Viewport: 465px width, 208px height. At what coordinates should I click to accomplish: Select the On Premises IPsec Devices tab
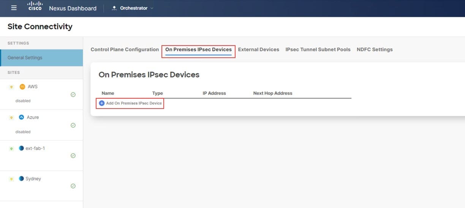pos(198,49)
